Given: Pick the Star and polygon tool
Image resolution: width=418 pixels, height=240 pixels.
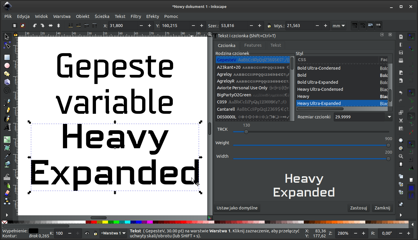Looking at the screenshot, I should [7, 74].
